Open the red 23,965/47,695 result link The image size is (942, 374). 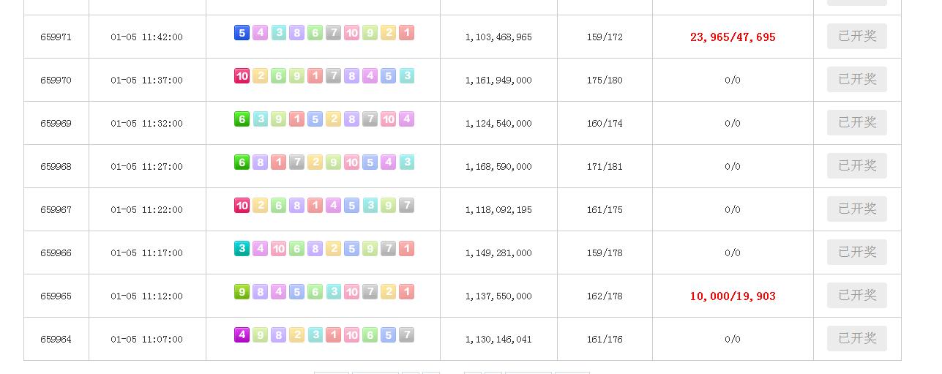click(733, 37)
